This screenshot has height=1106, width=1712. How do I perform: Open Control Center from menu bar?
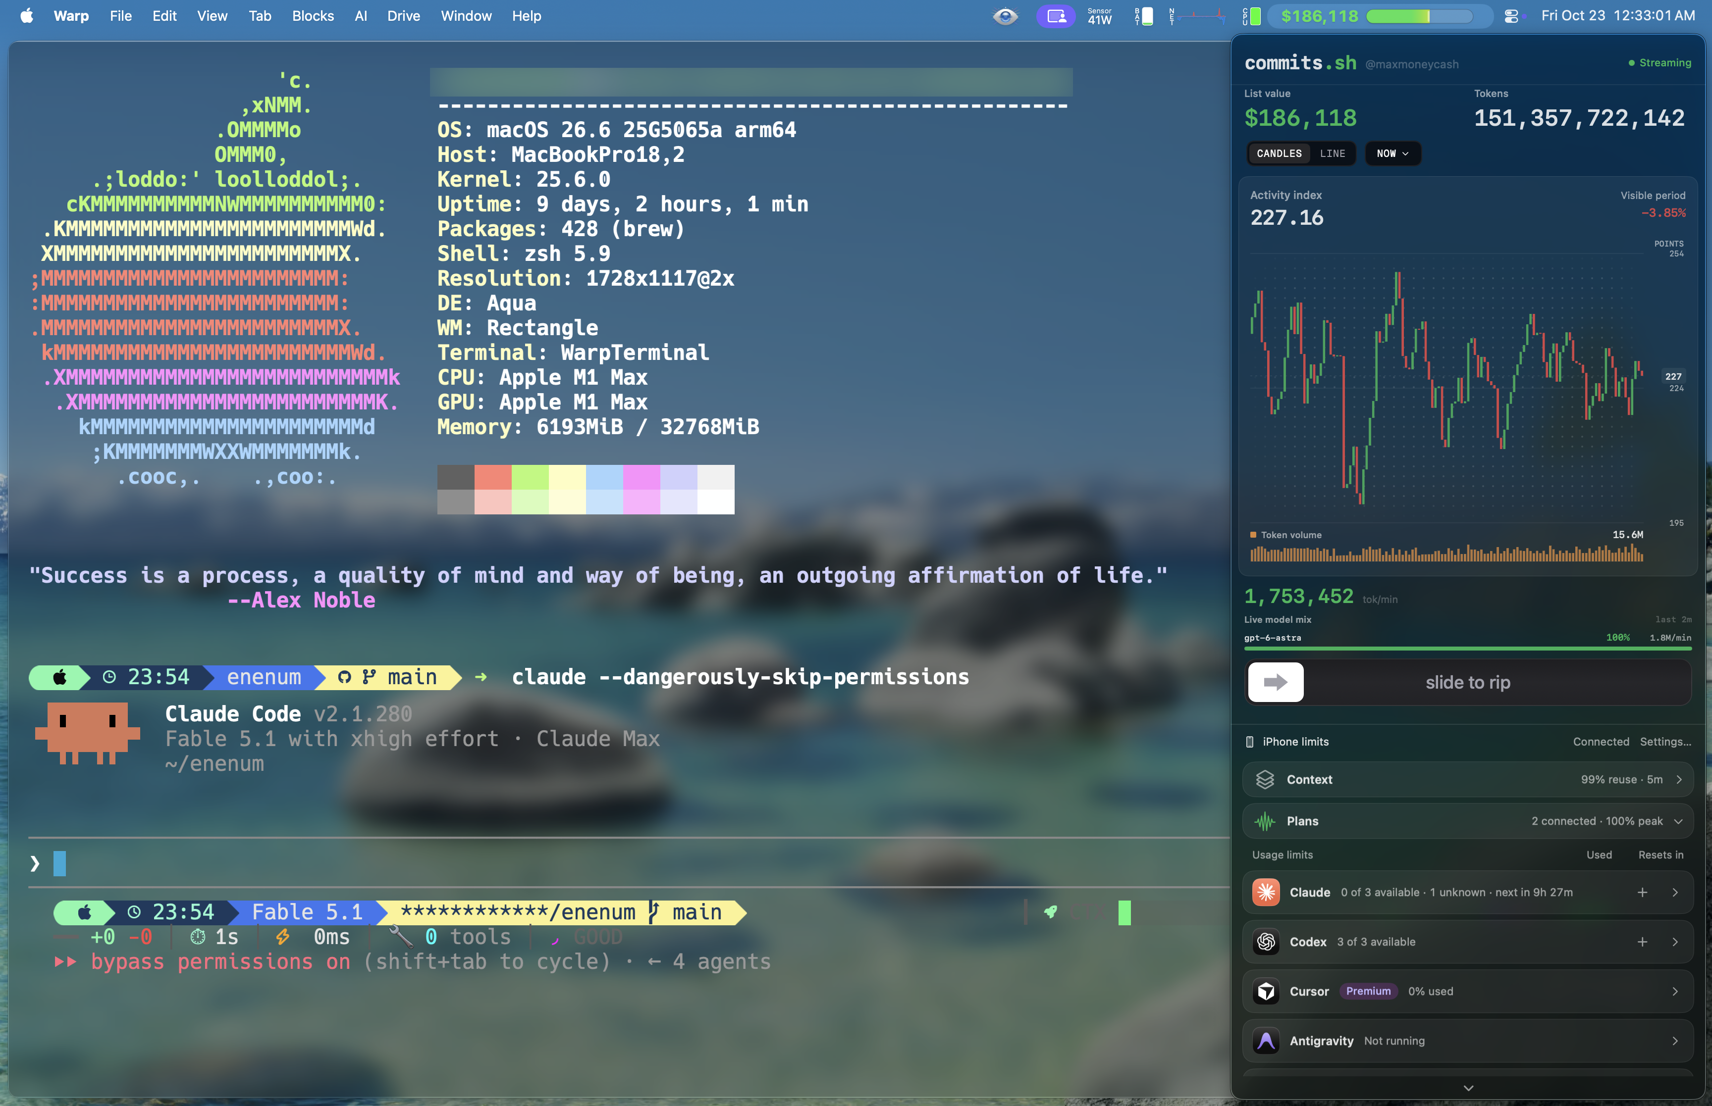pyautogui.click(x=1511, y=16)
